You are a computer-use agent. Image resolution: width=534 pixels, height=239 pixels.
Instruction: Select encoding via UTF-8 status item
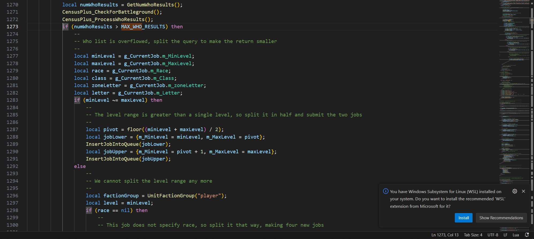[493, 235]
